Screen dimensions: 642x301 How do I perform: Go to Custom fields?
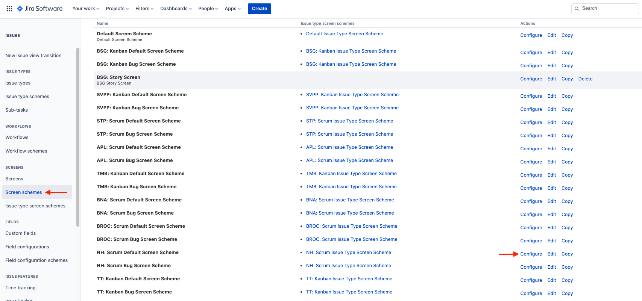tap(21, 233)
